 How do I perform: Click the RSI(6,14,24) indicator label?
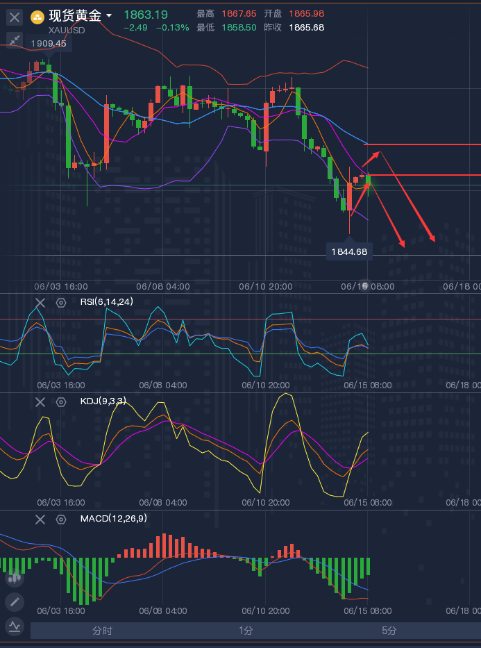click(106, 302)
